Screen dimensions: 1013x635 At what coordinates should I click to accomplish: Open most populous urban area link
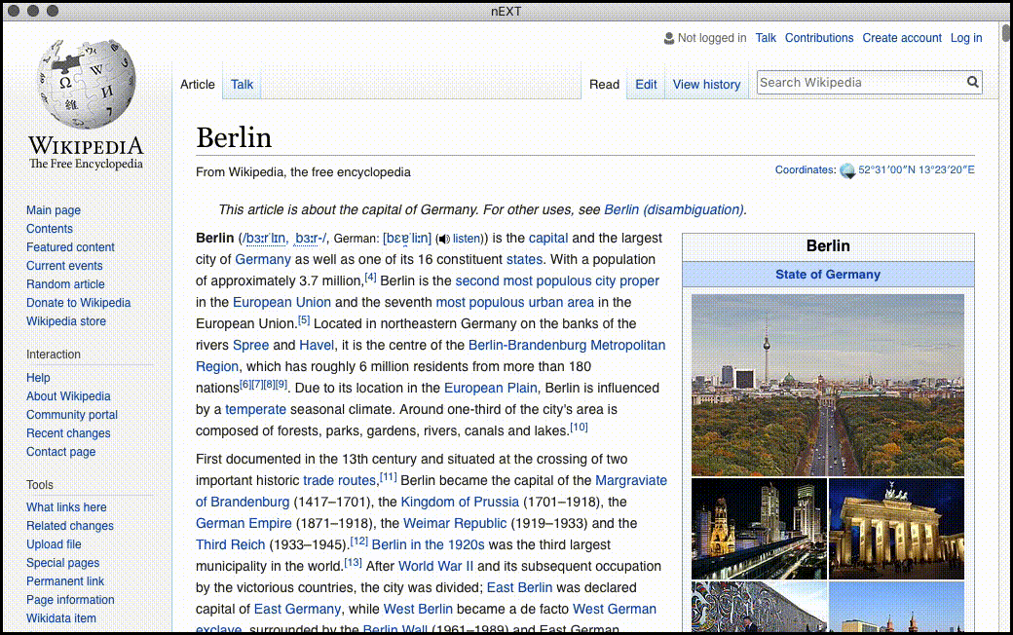click(515, 302)
